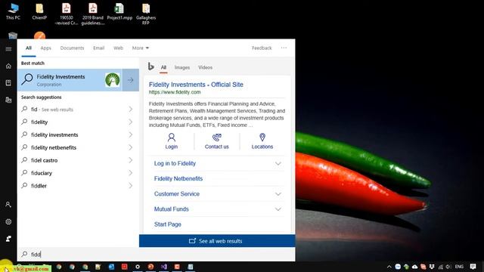Click See all web results button
This screenshot has width=484, height=272.
217,241
